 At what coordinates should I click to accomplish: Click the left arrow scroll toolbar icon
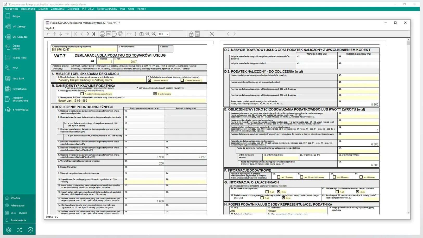(x=48, y=34)
